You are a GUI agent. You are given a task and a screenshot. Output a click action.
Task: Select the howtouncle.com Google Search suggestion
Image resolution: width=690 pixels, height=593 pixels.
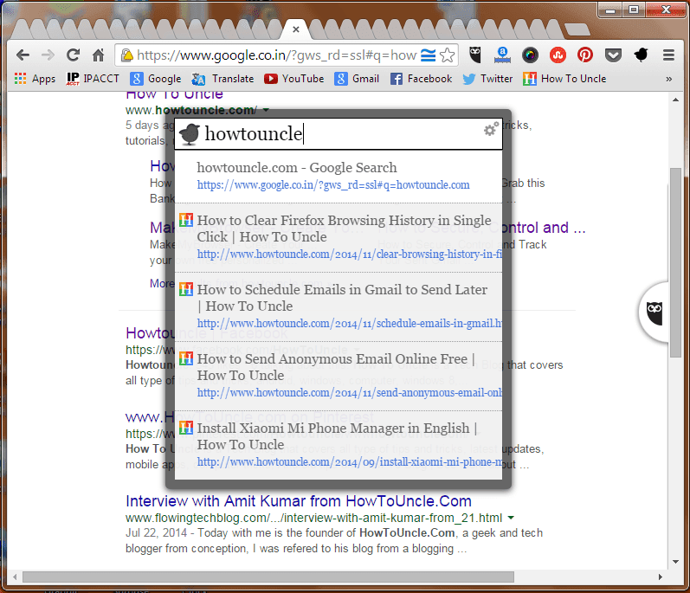[x=339, y=177]
